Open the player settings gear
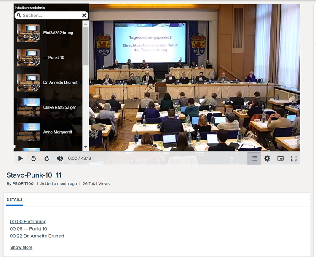Screen dimensions: 316x257 coord(267,159)
